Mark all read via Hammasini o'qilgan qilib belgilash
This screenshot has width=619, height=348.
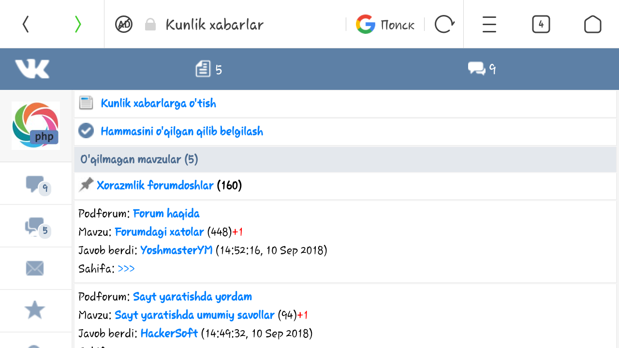[x=181, y=131]
